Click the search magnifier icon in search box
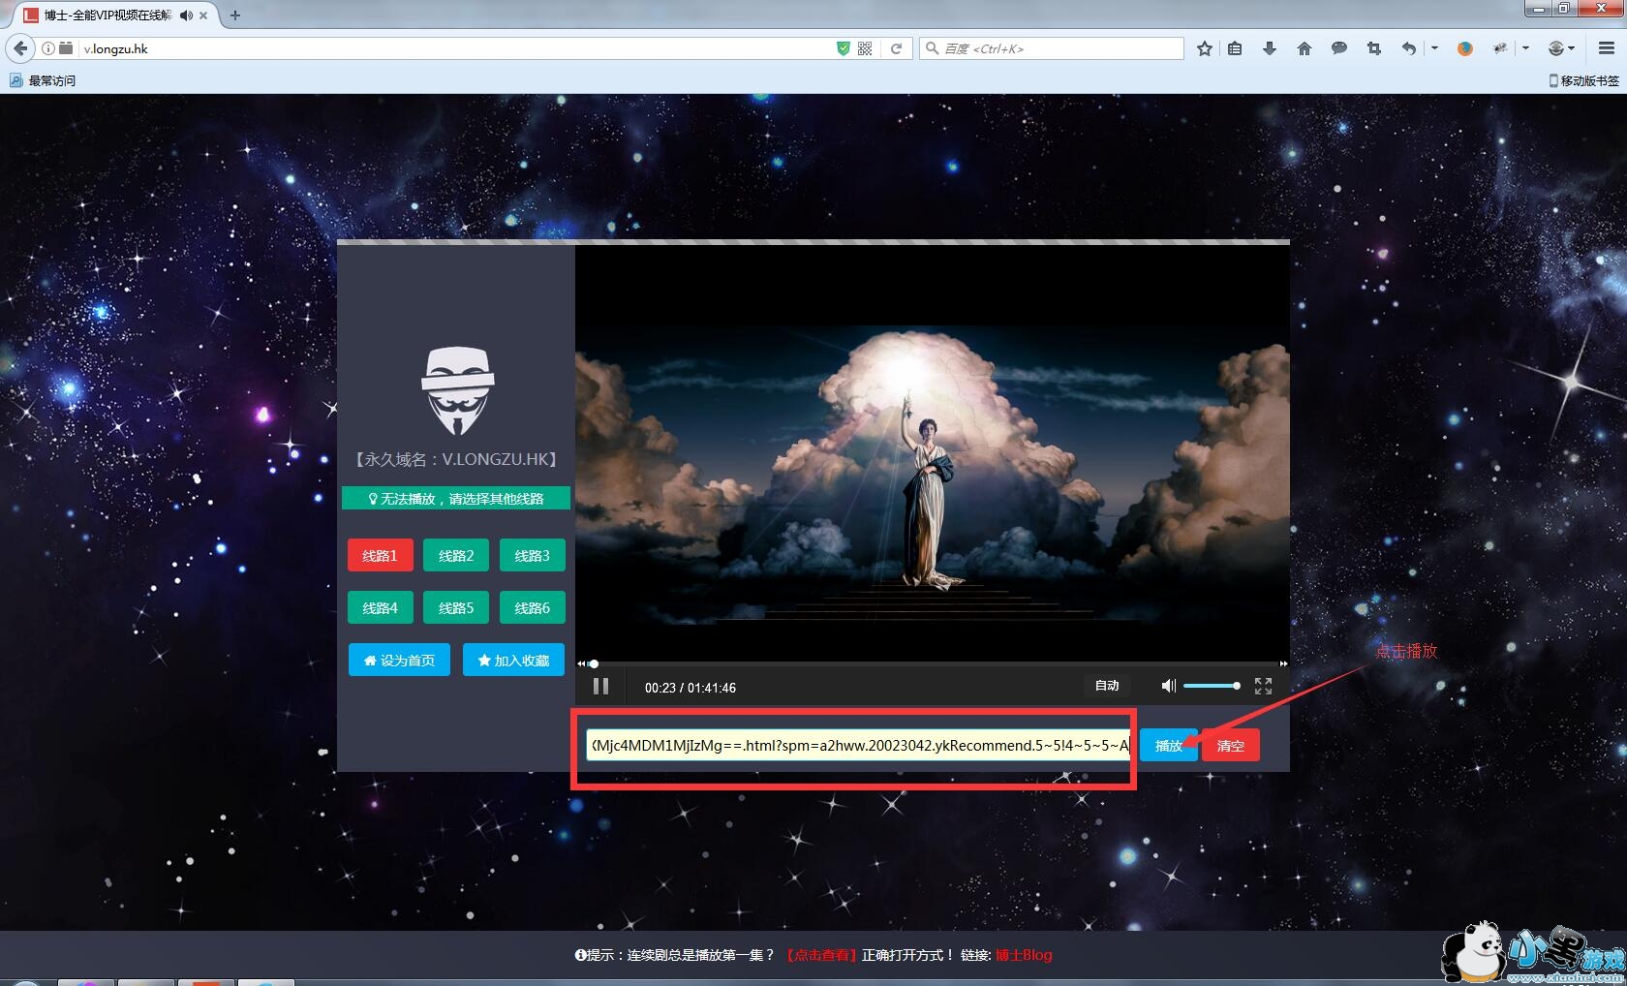 [x=932, y=48]
